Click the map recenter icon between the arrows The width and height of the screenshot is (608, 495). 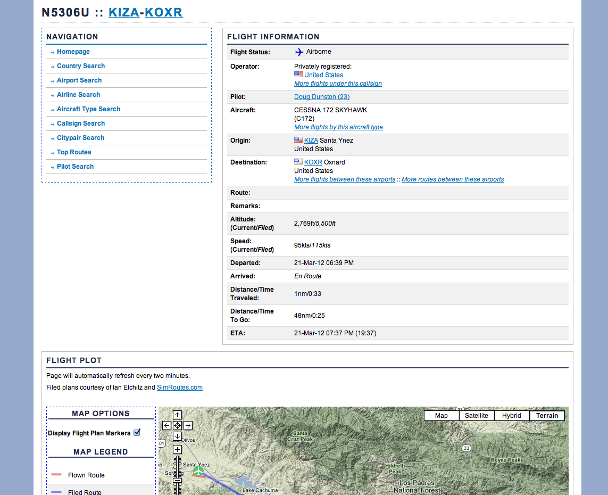coord(177,426)
